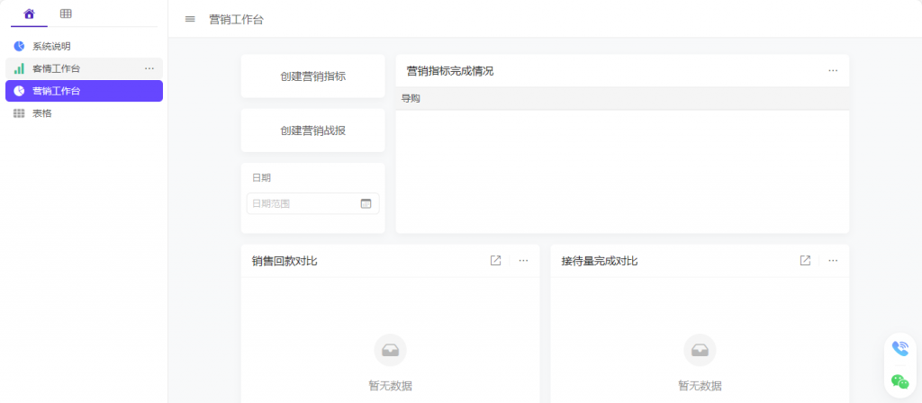Click the 接待量完成对比 card title

(x=599, y=261)
